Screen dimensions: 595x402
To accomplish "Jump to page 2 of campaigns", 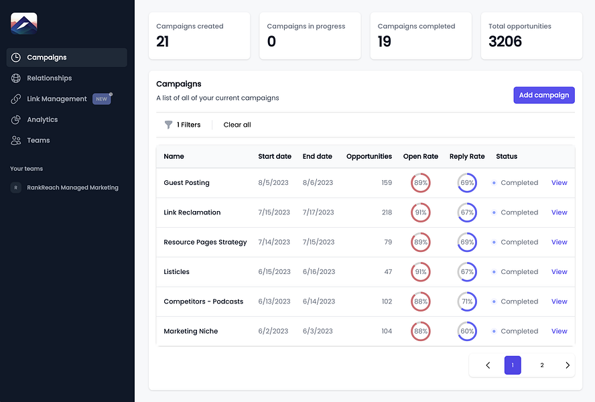I will [x=542, y=365].
